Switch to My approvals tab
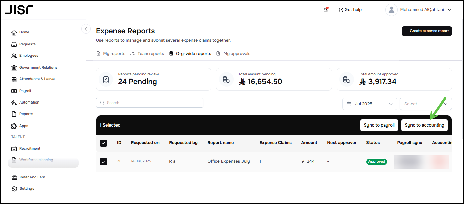The width and height of the screenshot is (464, 204). tap(233, 54)
